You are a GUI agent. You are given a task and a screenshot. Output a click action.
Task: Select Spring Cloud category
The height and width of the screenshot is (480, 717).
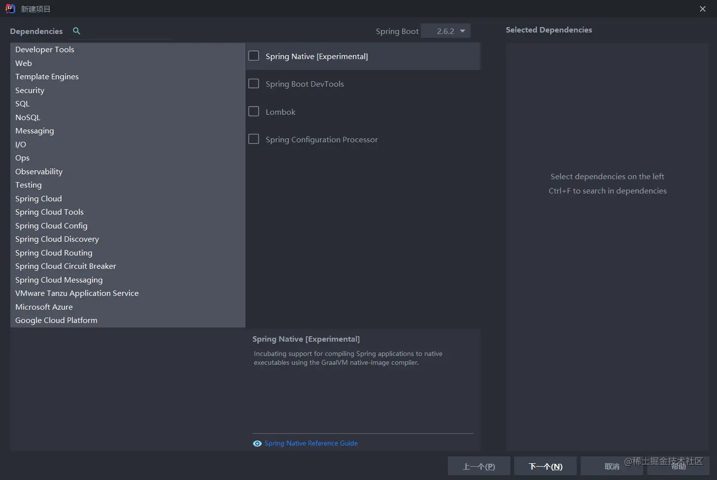tap(128, 198)
